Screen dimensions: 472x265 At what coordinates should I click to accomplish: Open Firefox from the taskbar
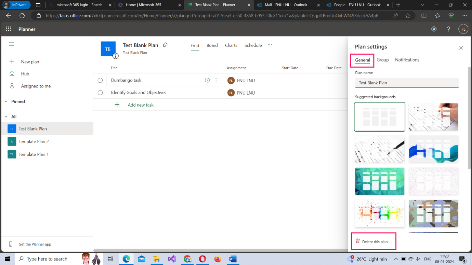pyautogui.click(x=218, y=259)
